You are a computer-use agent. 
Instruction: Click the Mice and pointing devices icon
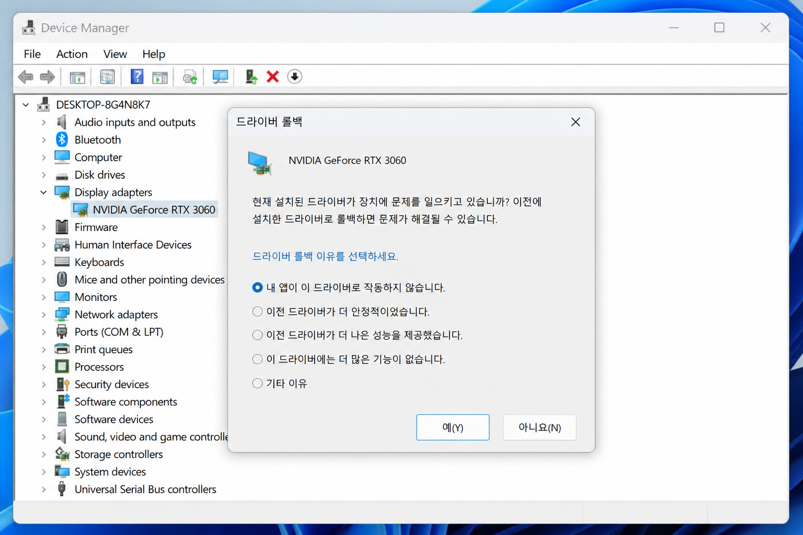tap(62, 280)
